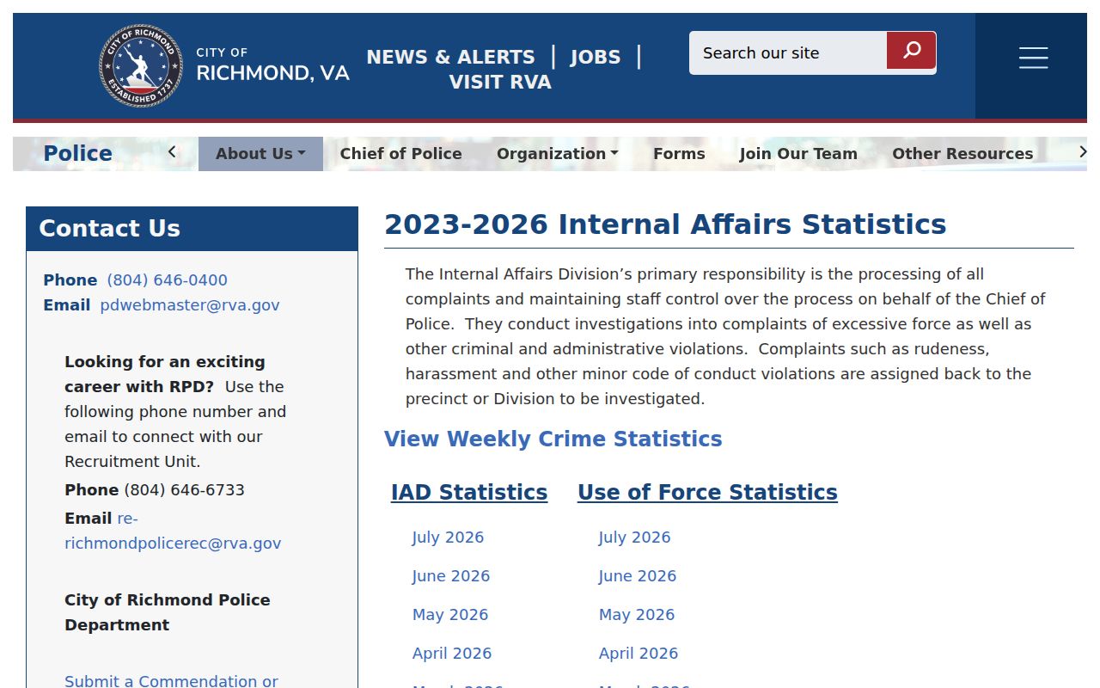This screenshot has width=1100, height=688.
Task: Call phone link (804) 646-0400
Action: [168, 279]
